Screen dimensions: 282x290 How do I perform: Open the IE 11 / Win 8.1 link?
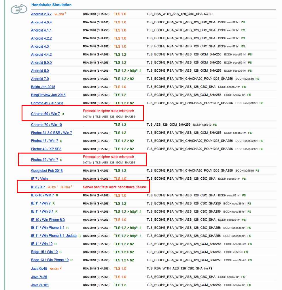42,211
